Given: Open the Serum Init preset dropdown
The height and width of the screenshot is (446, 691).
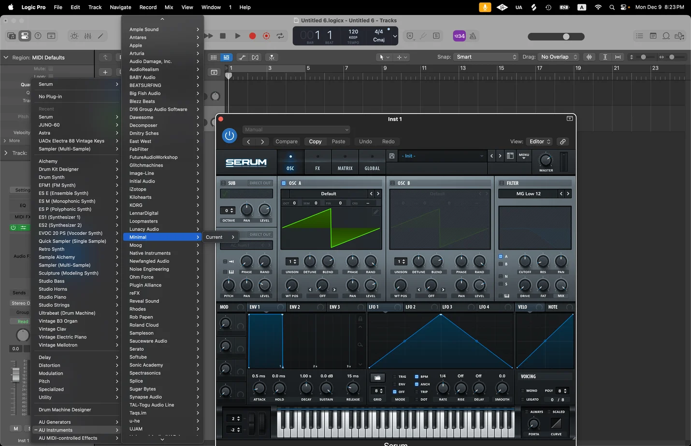Looking at the screenshot, I should [442, 156].
